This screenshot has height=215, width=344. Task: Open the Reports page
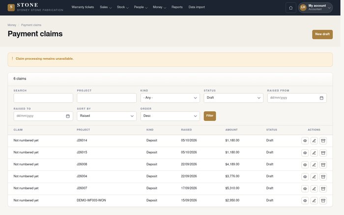coord(177,7)
